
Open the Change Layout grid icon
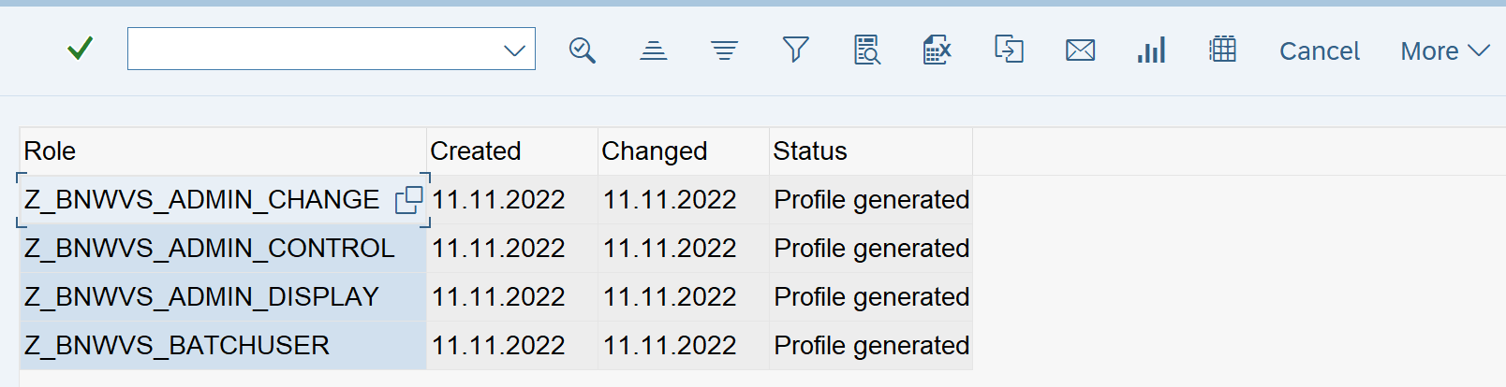click(1222, 50)
